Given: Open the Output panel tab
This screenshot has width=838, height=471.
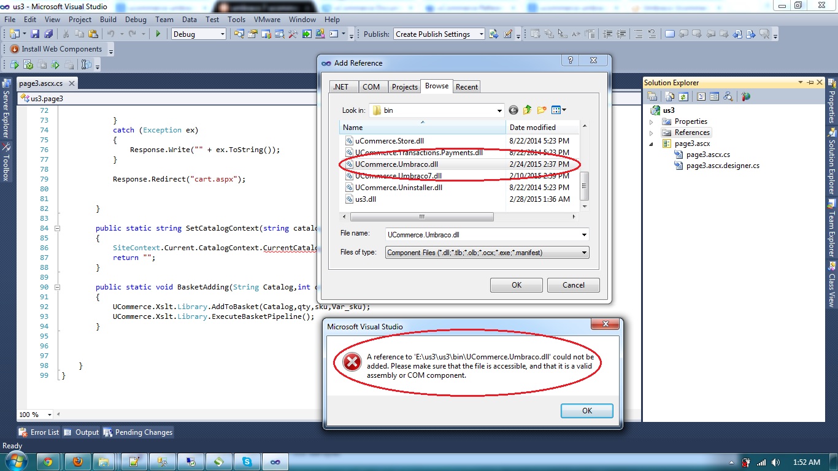Looking at the screenshot, I should pos(81,432).
